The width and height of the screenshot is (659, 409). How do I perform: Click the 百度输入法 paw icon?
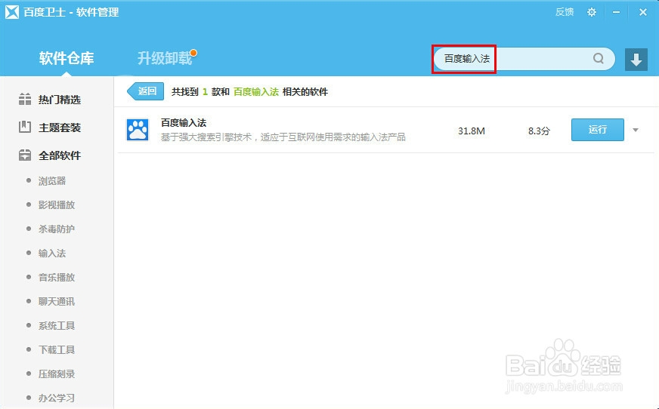138,130
